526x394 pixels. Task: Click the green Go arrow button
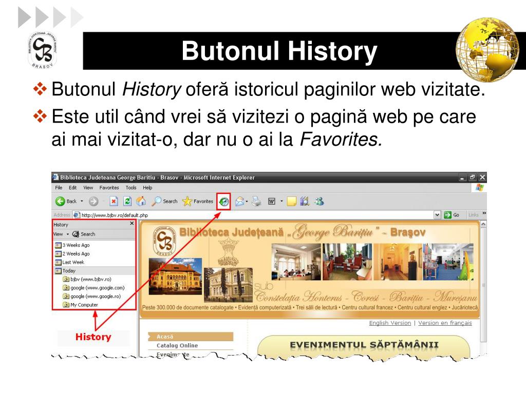pyautogui.click(x=447, y=215)
